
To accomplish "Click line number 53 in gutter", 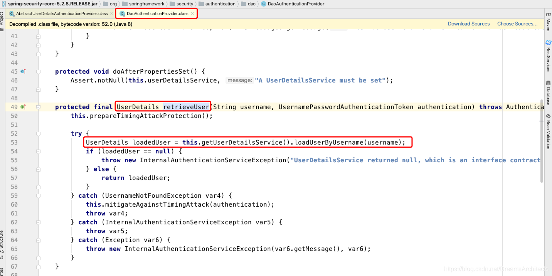I will (x=14, y=142).
